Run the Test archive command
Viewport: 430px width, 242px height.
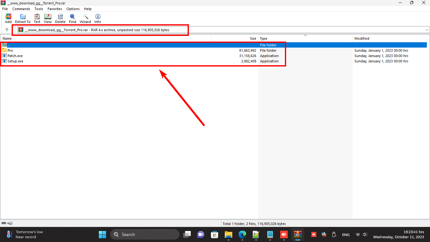[x=37, y=19]
